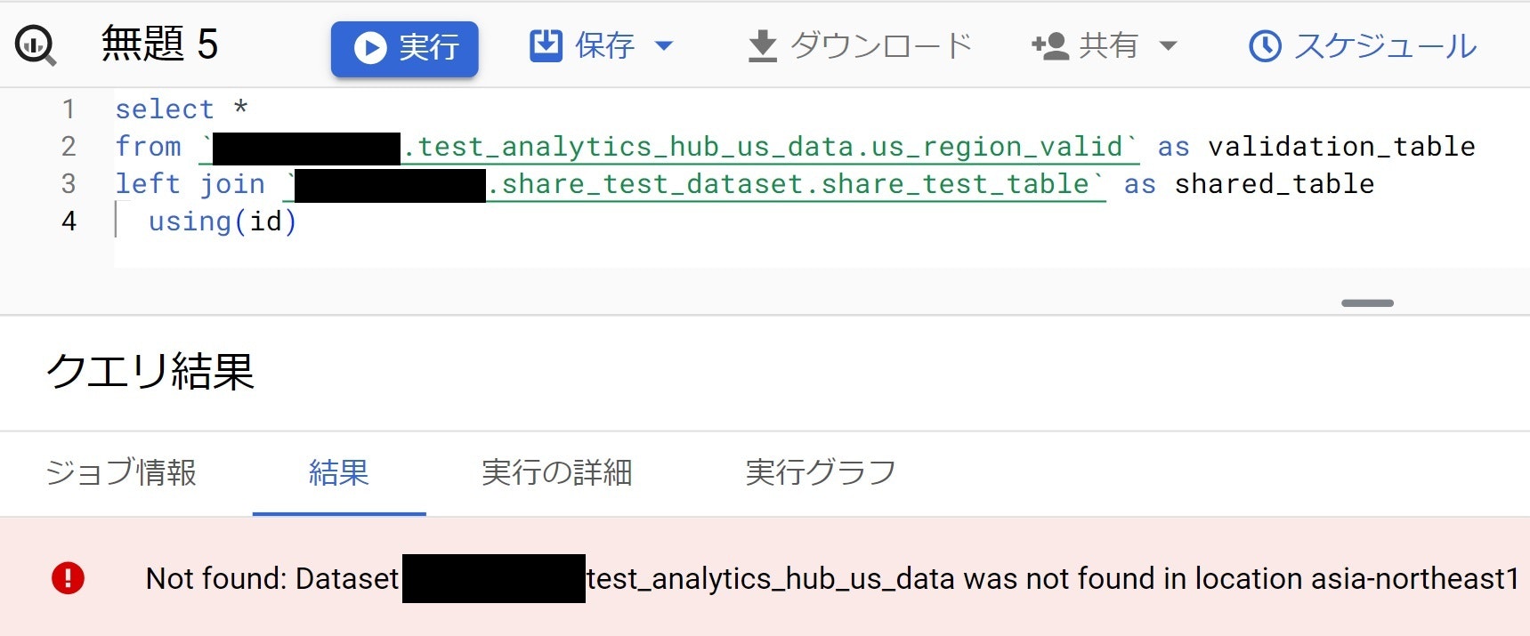Click line number 2 in the editor gutter
Image resolution: width=1530 pixels, height=636 pixels.
point(69,146)
